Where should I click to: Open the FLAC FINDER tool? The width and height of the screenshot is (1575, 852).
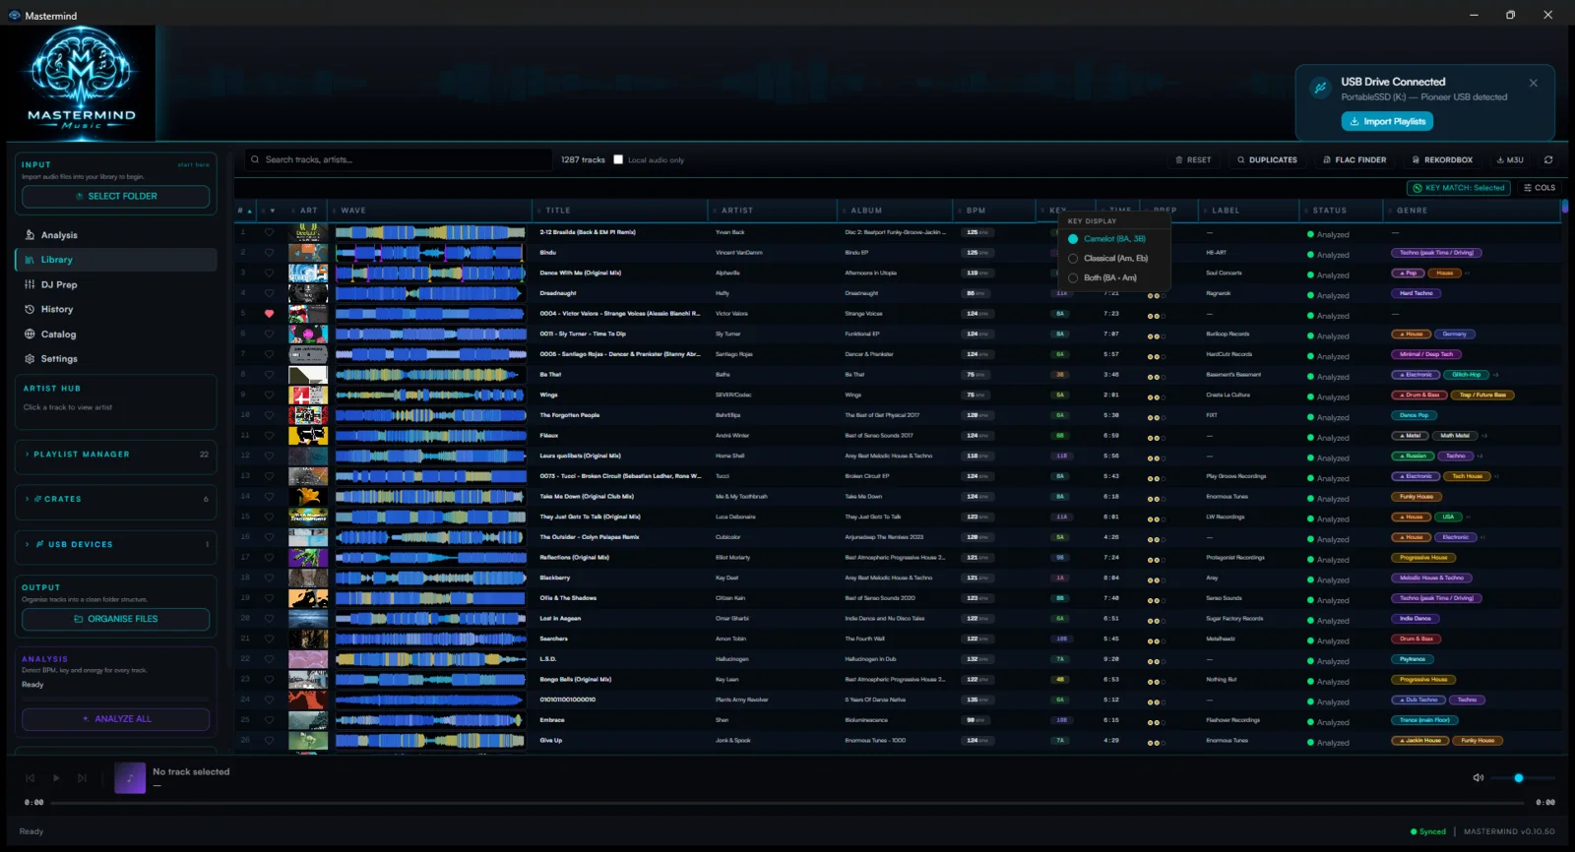click(1354, 159)
